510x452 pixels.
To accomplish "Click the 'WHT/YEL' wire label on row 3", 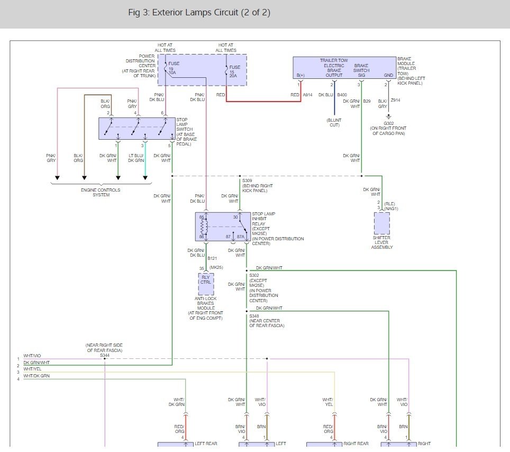I will (32, 369).
